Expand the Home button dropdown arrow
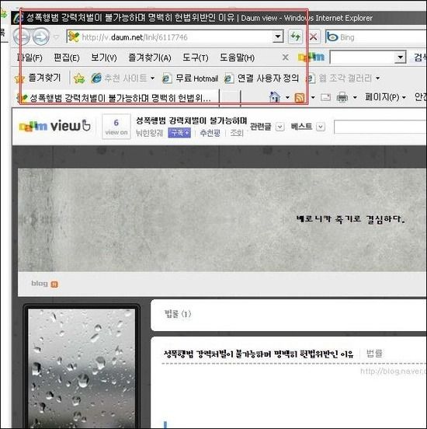 click(x=287, y=97)
